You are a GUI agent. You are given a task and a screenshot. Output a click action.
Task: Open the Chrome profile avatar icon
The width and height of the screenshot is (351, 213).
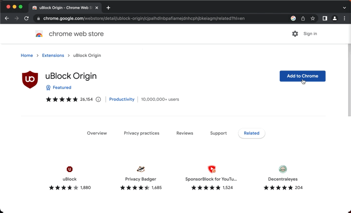[334, 18]
